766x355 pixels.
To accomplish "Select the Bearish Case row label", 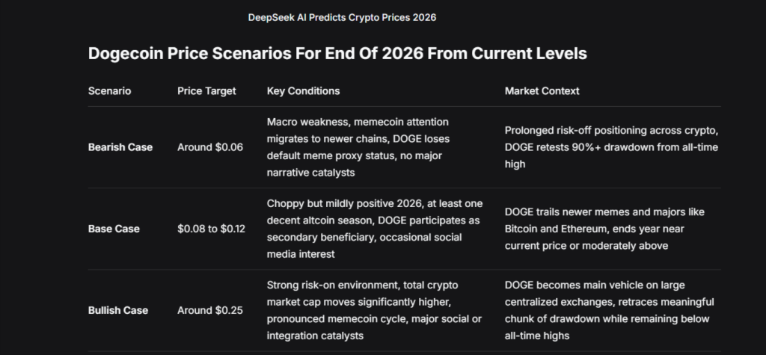I will pyautogui.click(x=120, y=147).
